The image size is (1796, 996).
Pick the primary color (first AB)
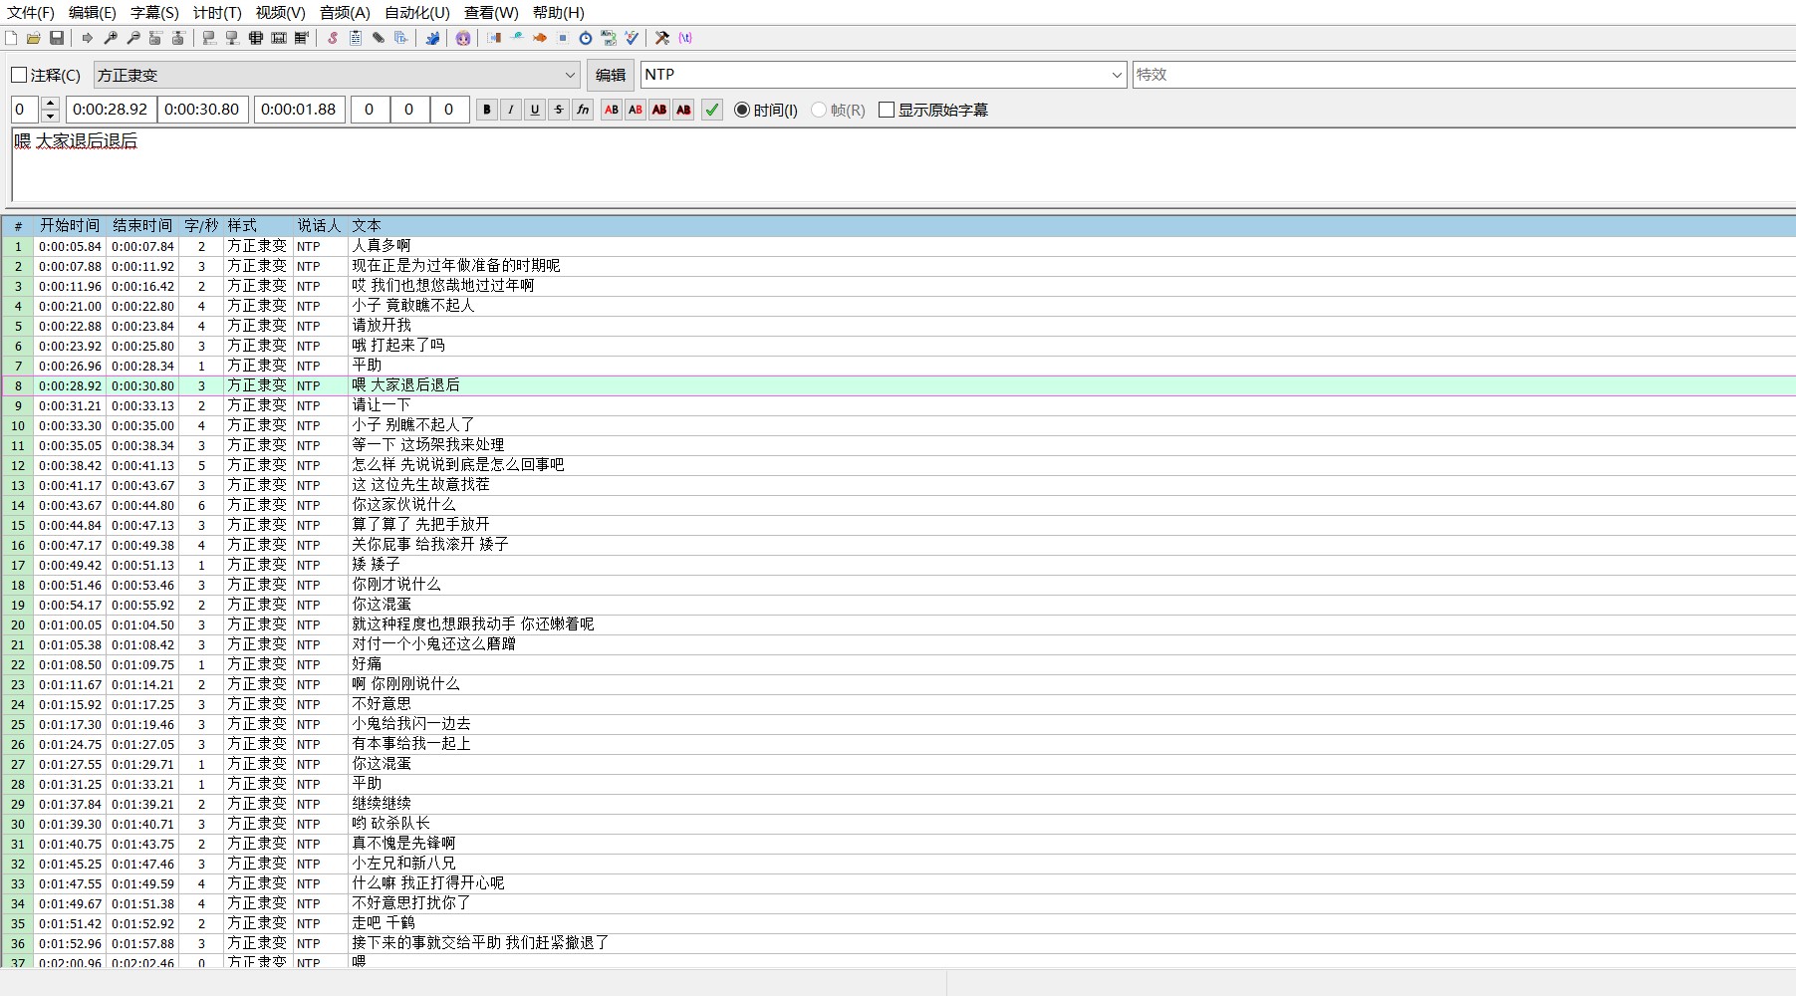[x=612, y=110]
